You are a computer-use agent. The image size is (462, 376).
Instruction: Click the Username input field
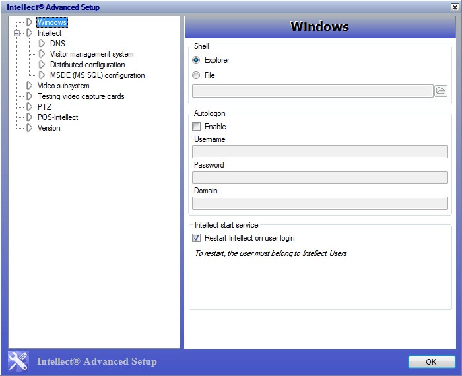[319, 152]
